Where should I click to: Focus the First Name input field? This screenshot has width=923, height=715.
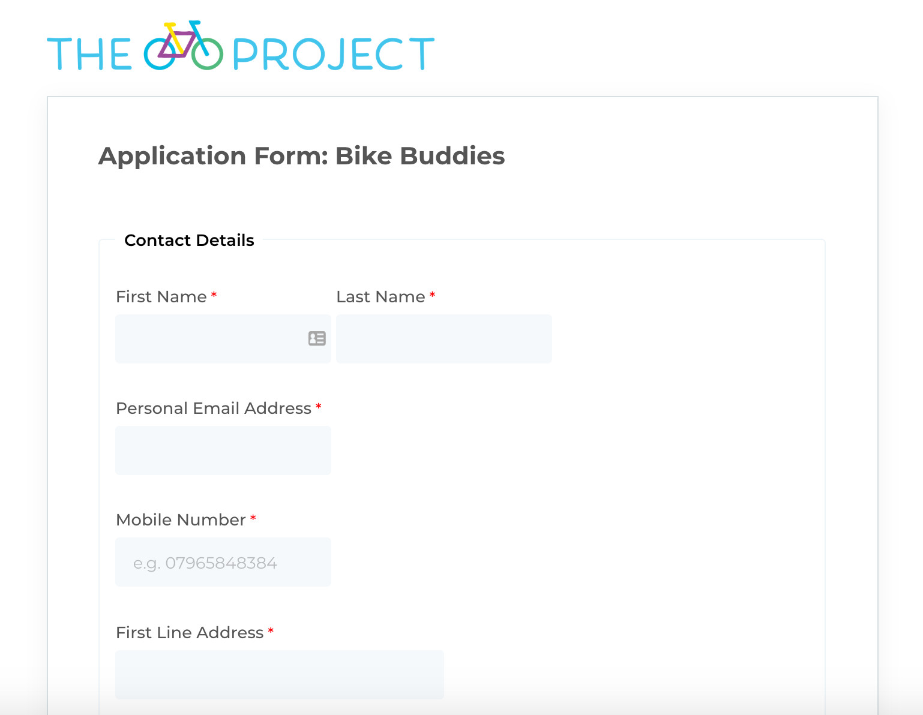pos(210,339)
